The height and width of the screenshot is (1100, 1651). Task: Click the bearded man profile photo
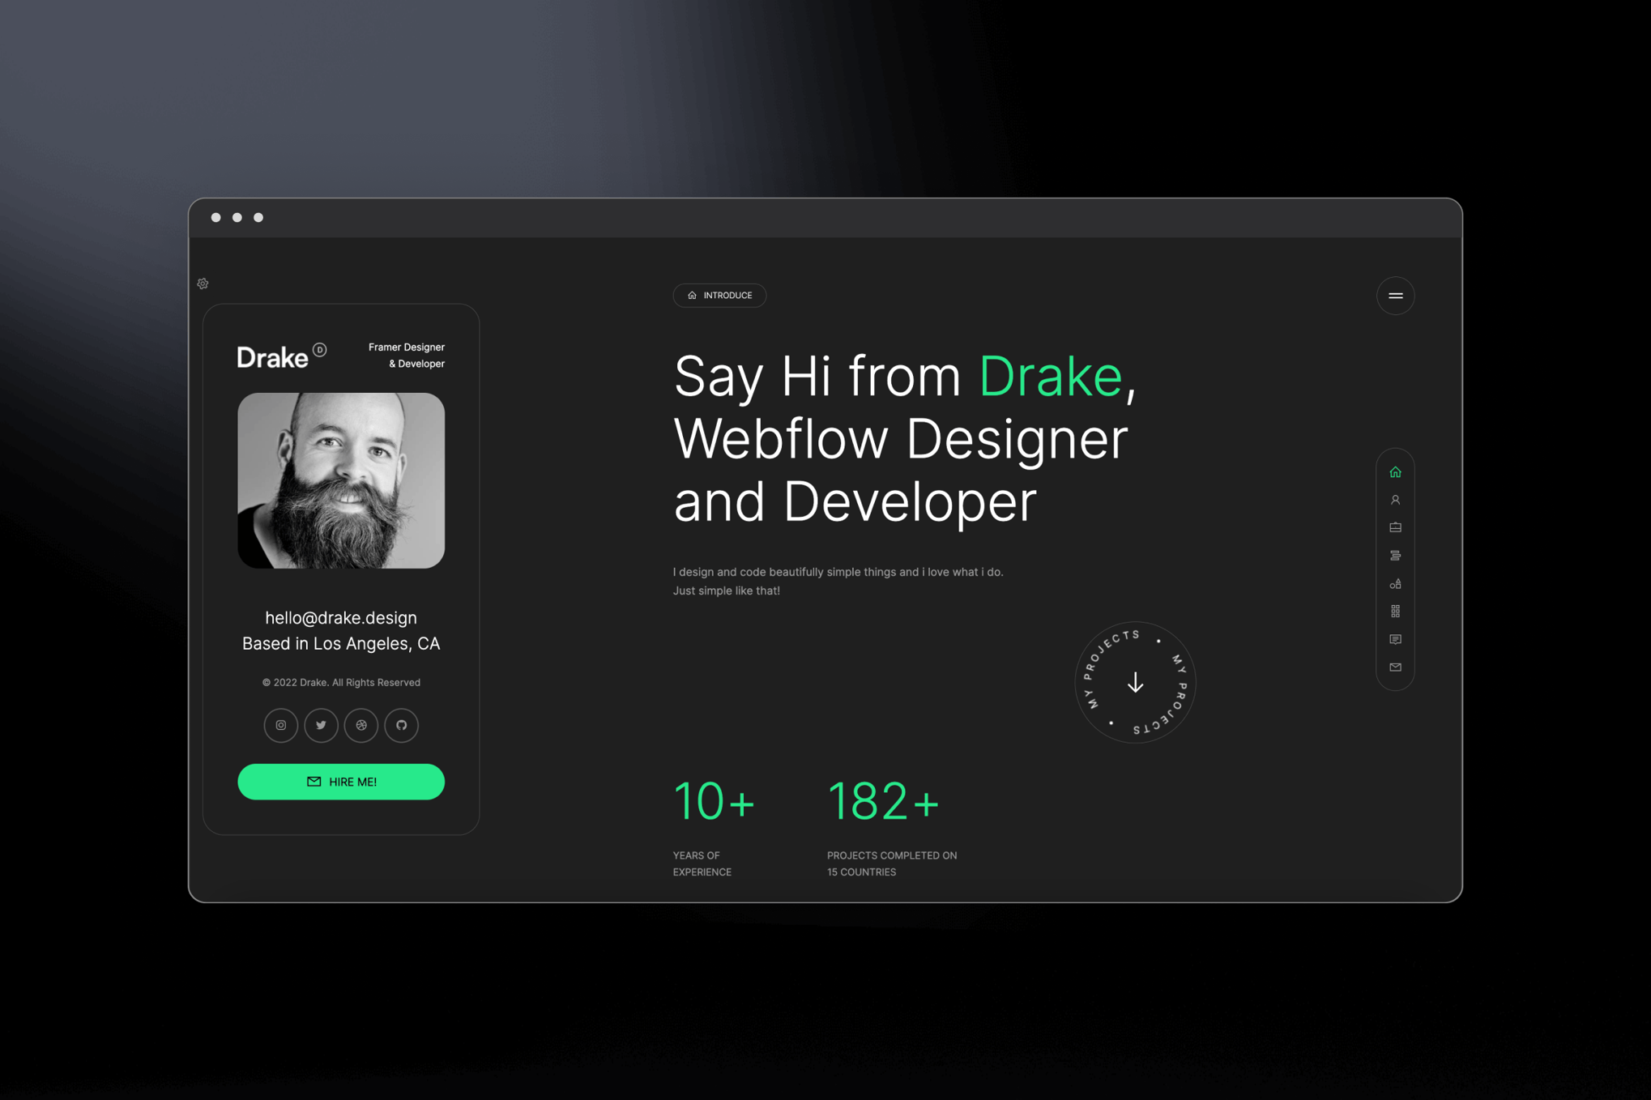click(341, 480)
